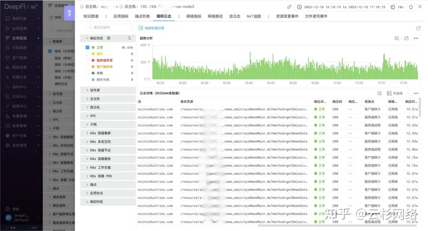Check the 客户端异常 checkbox
Screen dimensions: 428x231
[x=88, y=67]
